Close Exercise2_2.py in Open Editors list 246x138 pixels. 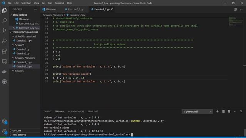(x=13, y=28)
